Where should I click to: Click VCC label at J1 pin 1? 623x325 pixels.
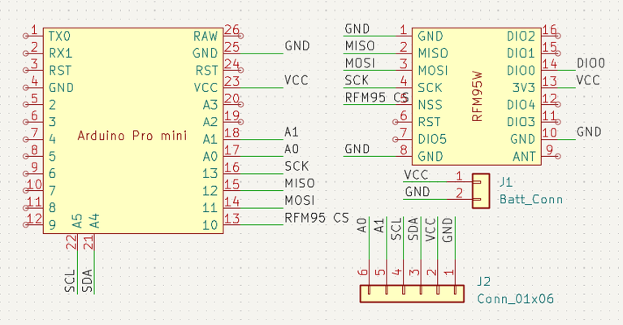pos(416,175)
